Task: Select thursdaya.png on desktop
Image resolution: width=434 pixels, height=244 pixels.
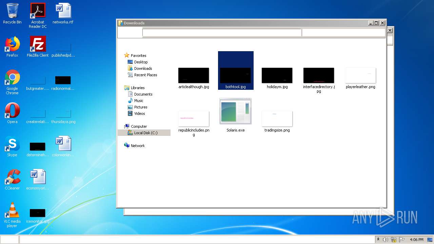Action: point(63,117)
